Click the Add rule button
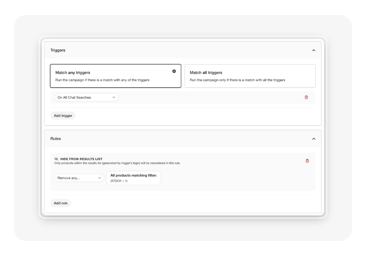The image size is (366, 256). point(60,203)
